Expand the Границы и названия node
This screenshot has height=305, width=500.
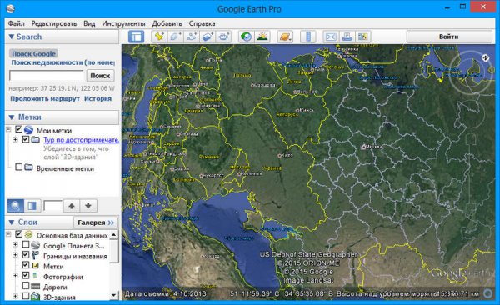tap(15, 255)
